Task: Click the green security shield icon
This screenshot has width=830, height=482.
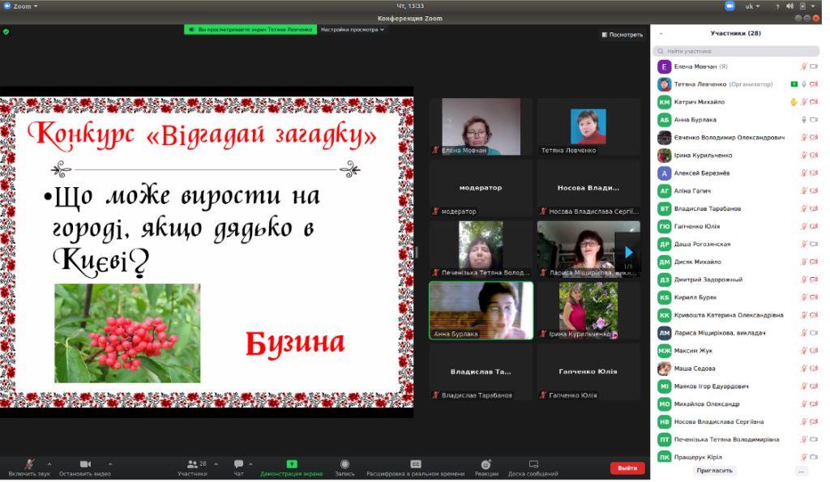Action: [6, 32]
